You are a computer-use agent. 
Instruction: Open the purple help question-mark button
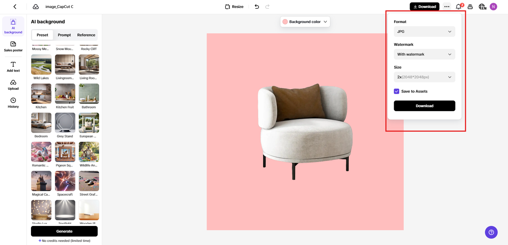[491, 232]
